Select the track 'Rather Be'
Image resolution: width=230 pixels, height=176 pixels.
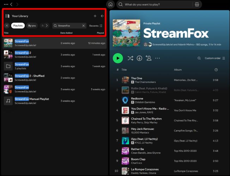point(138,149)
